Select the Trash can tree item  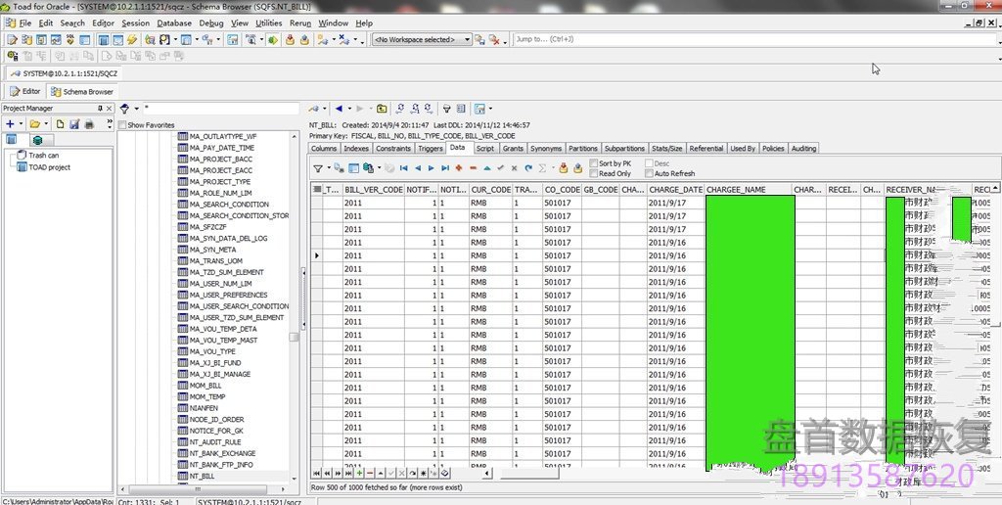pos(43,156)
